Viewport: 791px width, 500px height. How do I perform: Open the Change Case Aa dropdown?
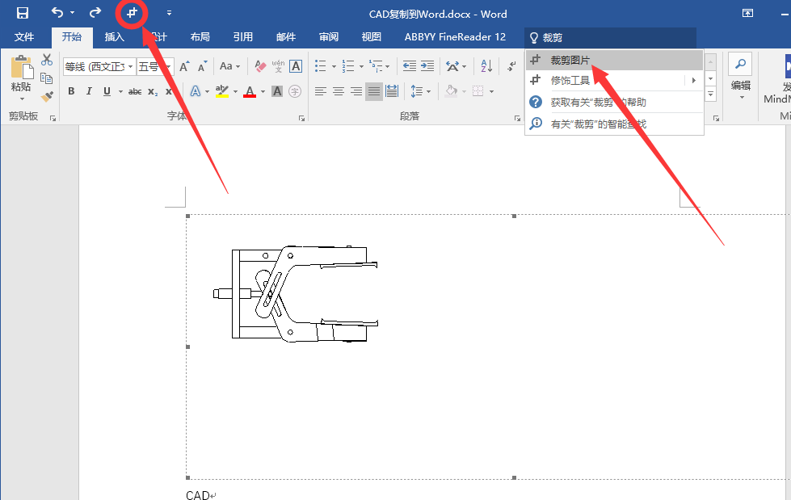coord(229,66)
